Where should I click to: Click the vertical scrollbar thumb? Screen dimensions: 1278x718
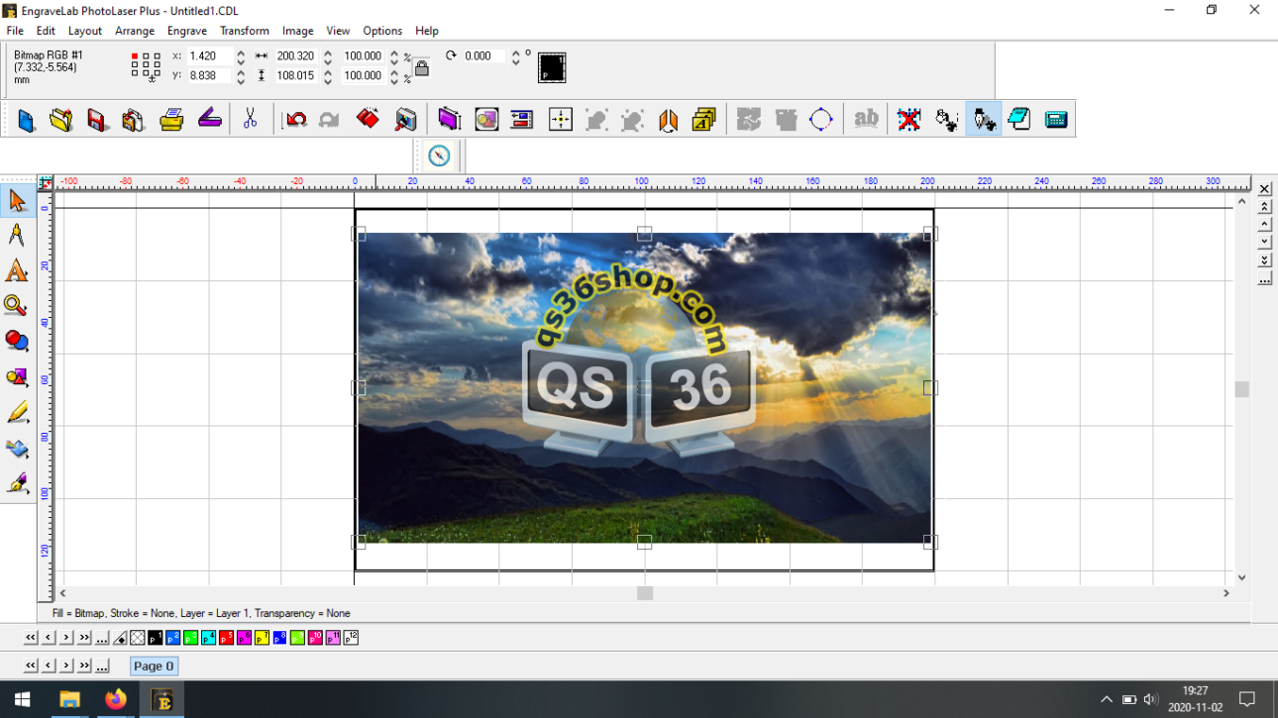click(x=1241, y=389)
